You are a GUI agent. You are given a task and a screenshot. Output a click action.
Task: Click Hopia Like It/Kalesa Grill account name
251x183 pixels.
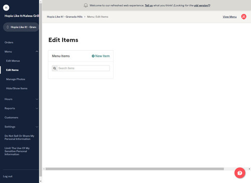click(x=22, y=16)
